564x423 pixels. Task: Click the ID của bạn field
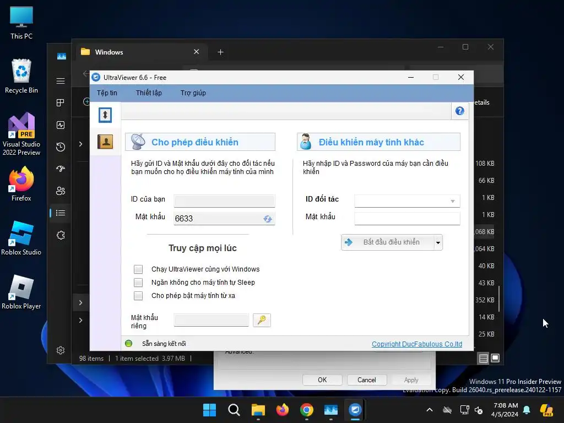[225, 200]
